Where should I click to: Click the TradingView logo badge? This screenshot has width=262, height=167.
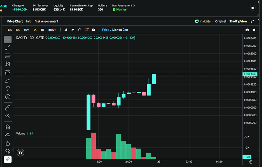20,153
